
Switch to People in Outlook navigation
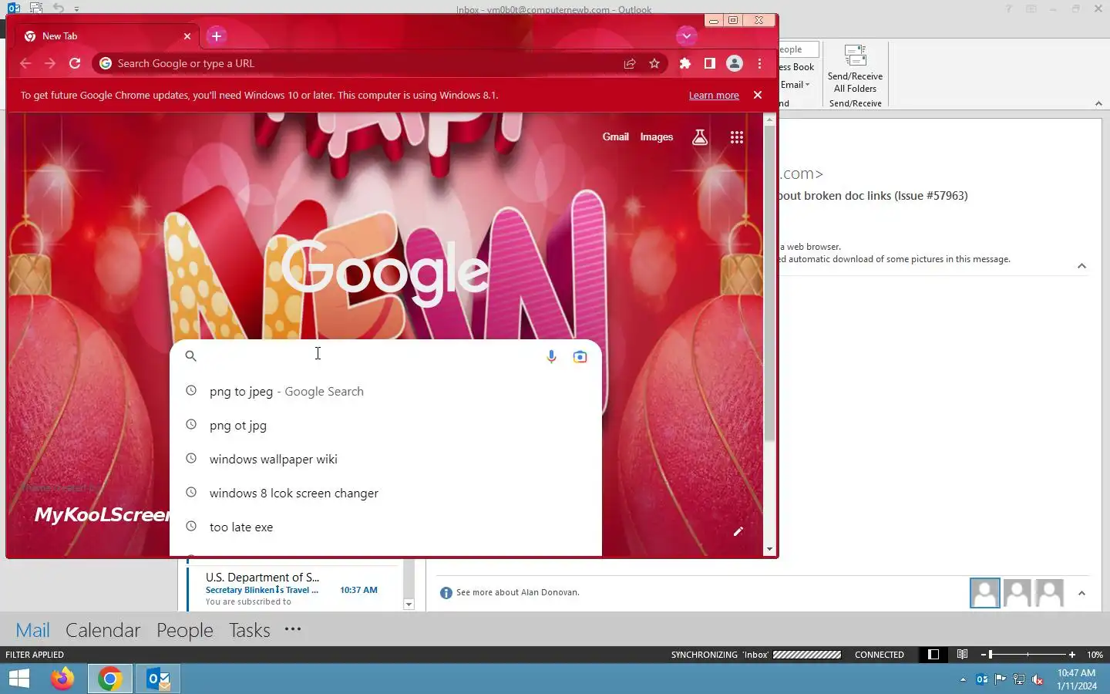184,630
